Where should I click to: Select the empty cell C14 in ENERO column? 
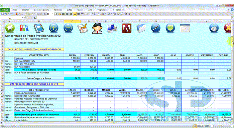(x=72, y=73)
